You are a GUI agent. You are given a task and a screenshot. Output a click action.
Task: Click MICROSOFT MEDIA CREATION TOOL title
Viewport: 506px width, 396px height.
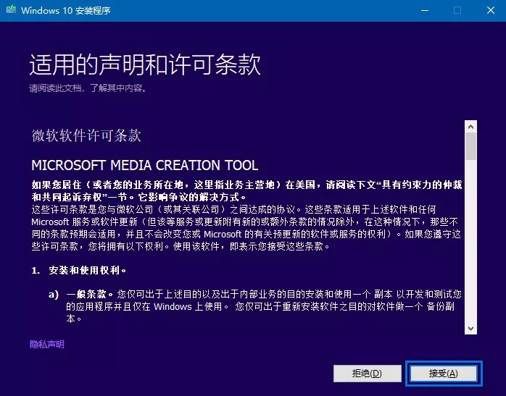coord(144,165)
